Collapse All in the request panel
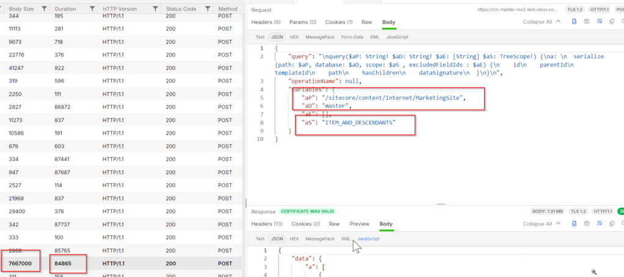Screen dimensions: 624x277 click(x=541, y=22)
